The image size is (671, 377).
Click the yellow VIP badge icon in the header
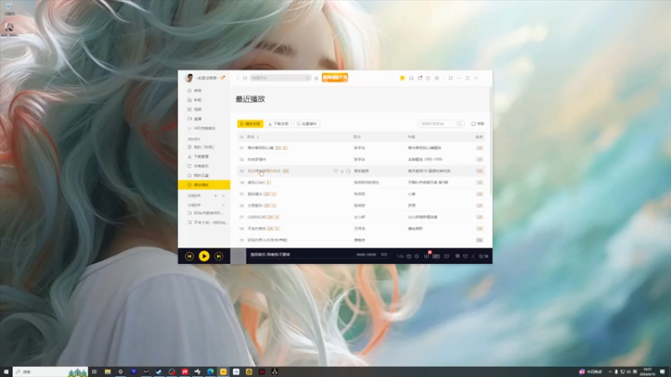pos(403,78)
